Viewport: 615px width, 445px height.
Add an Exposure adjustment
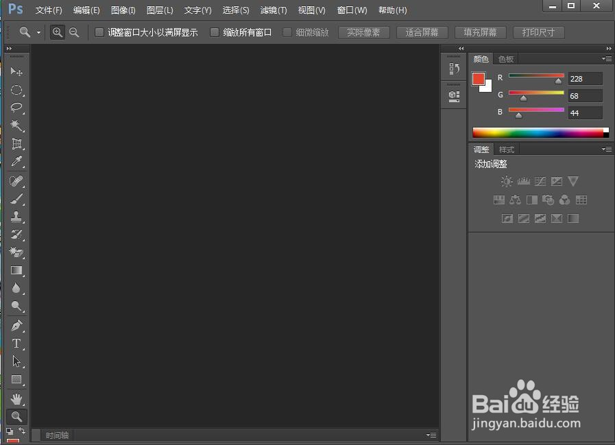pos(557,181)
